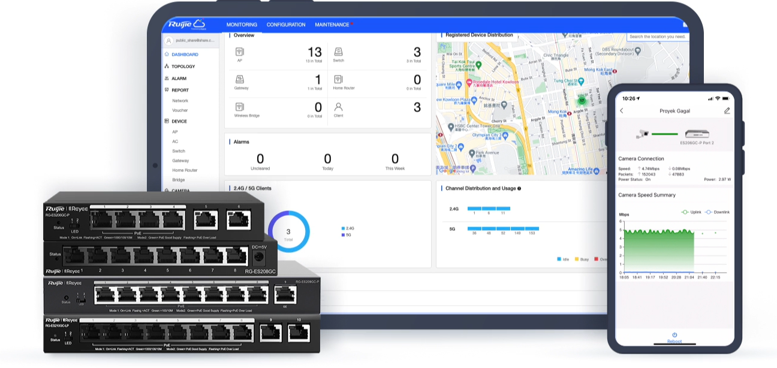The image size is (777, 368).
Task: Open the public_share account dropdown
Action: coord(192,40)
